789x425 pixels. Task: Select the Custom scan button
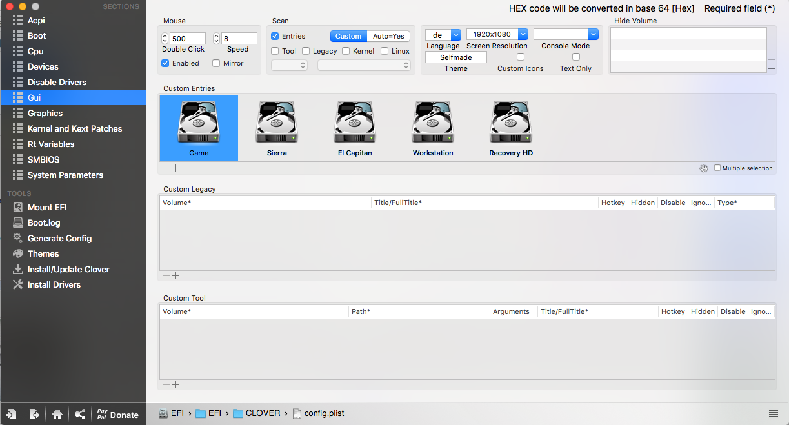coord(348,36)
